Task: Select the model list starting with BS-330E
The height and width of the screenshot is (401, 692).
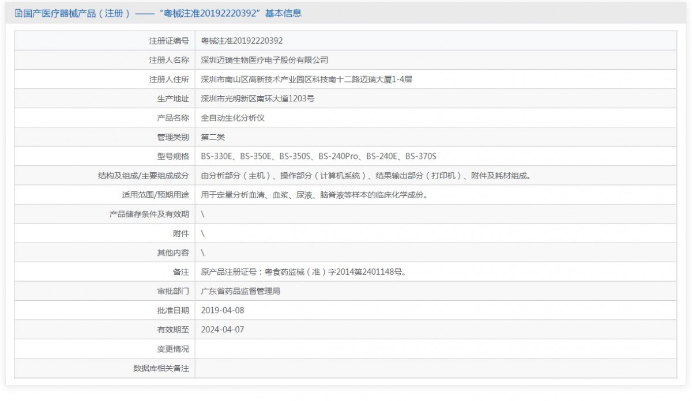Action: pyautogui.click(x=319, y=156)
